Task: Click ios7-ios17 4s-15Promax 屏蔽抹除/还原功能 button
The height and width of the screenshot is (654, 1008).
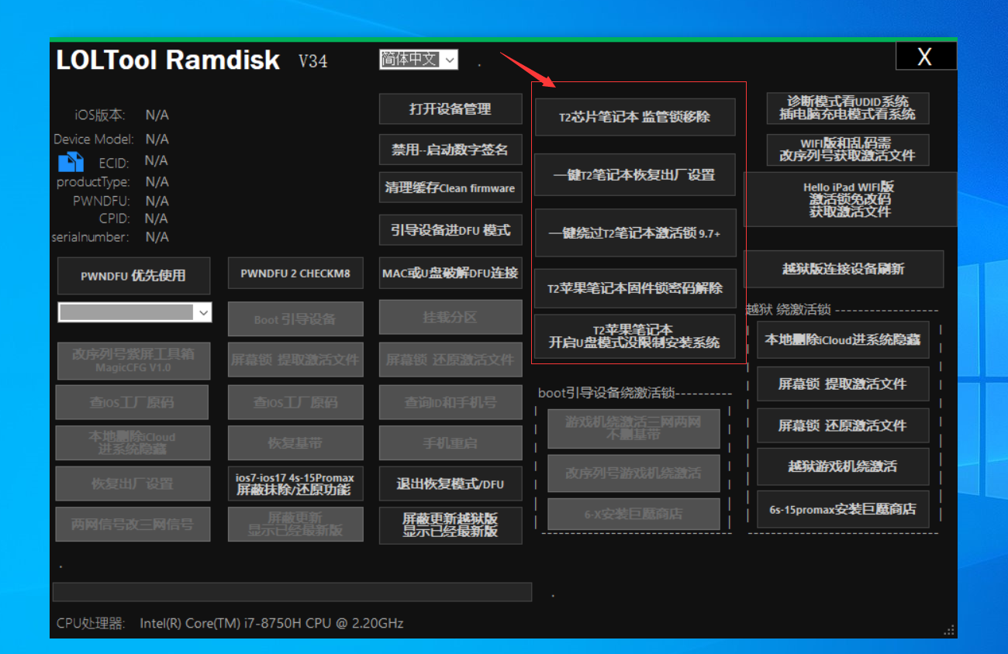Action: point(295,484)
